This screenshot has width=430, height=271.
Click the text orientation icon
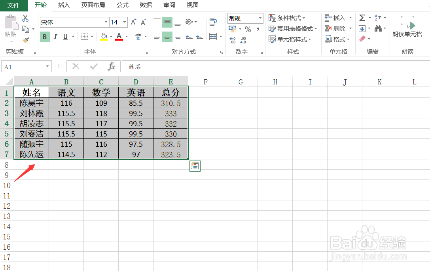[189, 22]
